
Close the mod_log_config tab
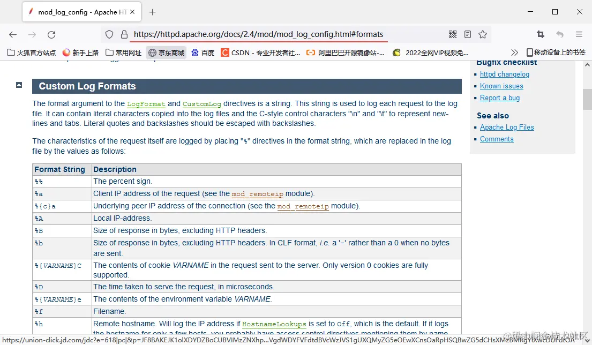pos(132,12)
